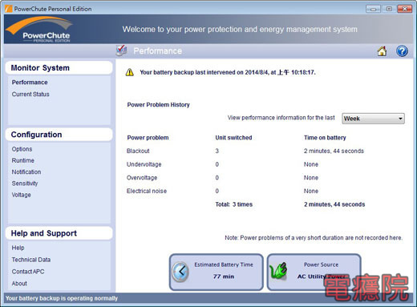The width and height of the screenshot is (417, 307).
Task: Click the Blackout row label
Action: tap(138, 151)
